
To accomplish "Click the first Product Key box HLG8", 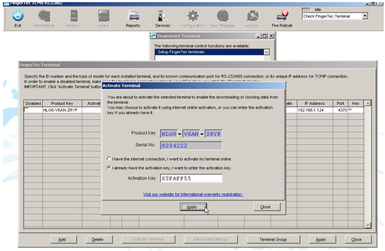I will 169,134.
